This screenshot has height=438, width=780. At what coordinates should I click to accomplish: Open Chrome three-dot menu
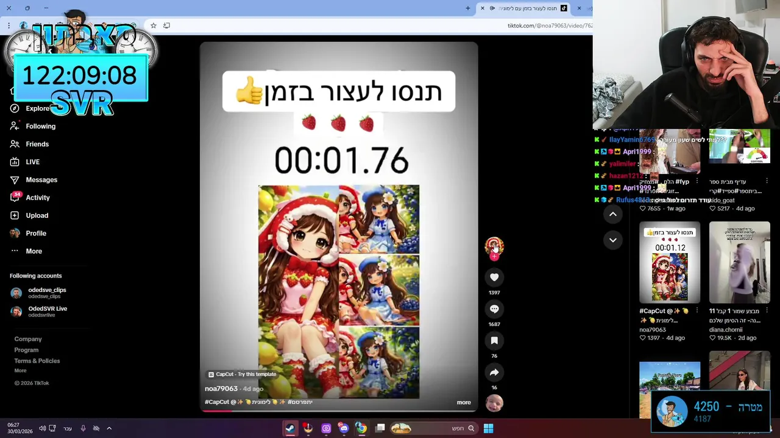click(9, 26)
